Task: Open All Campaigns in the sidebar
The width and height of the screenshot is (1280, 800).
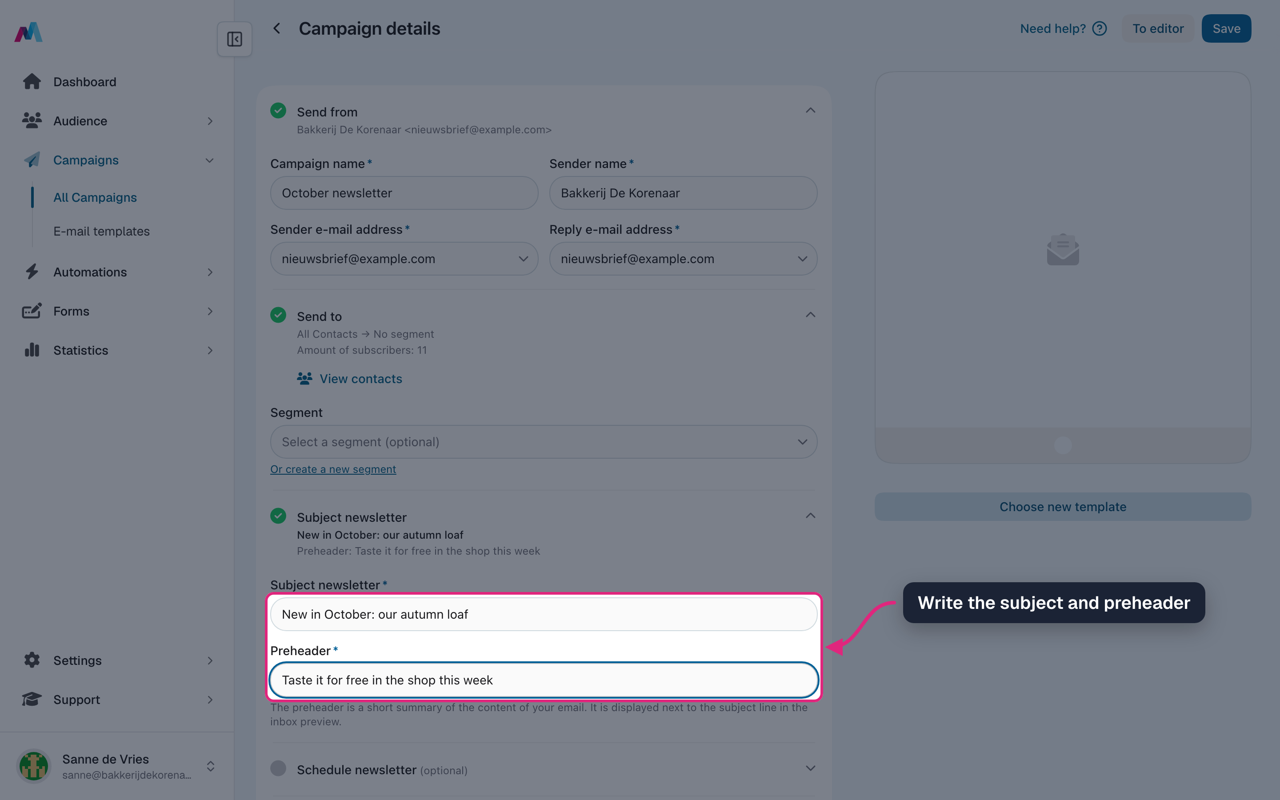Action: (x=95, y=197)
